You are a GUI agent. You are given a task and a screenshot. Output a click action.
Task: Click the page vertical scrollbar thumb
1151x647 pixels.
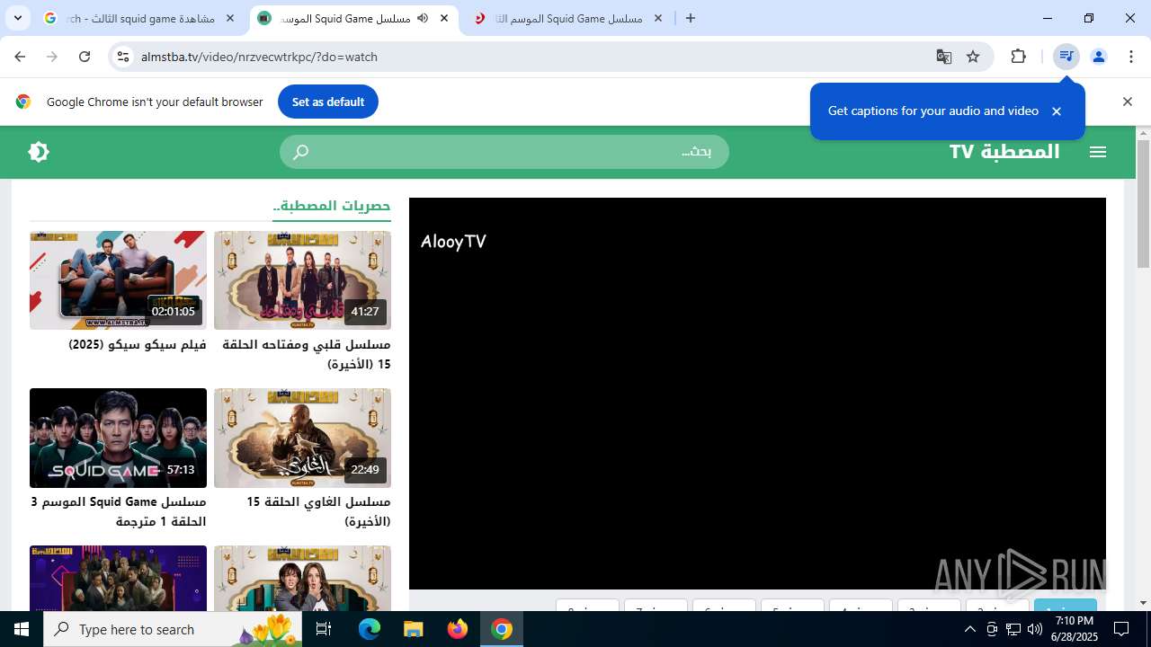click(x=1143, y=204)
